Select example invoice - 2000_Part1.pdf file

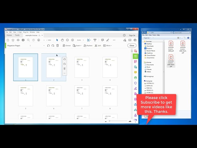pyautogui.click(x=183, y=47)
